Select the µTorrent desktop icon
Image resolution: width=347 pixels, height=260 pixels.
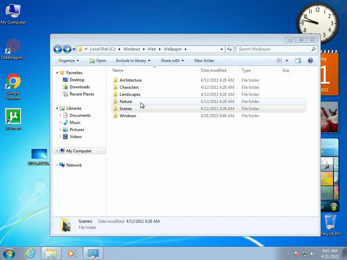tap(13, 119)
